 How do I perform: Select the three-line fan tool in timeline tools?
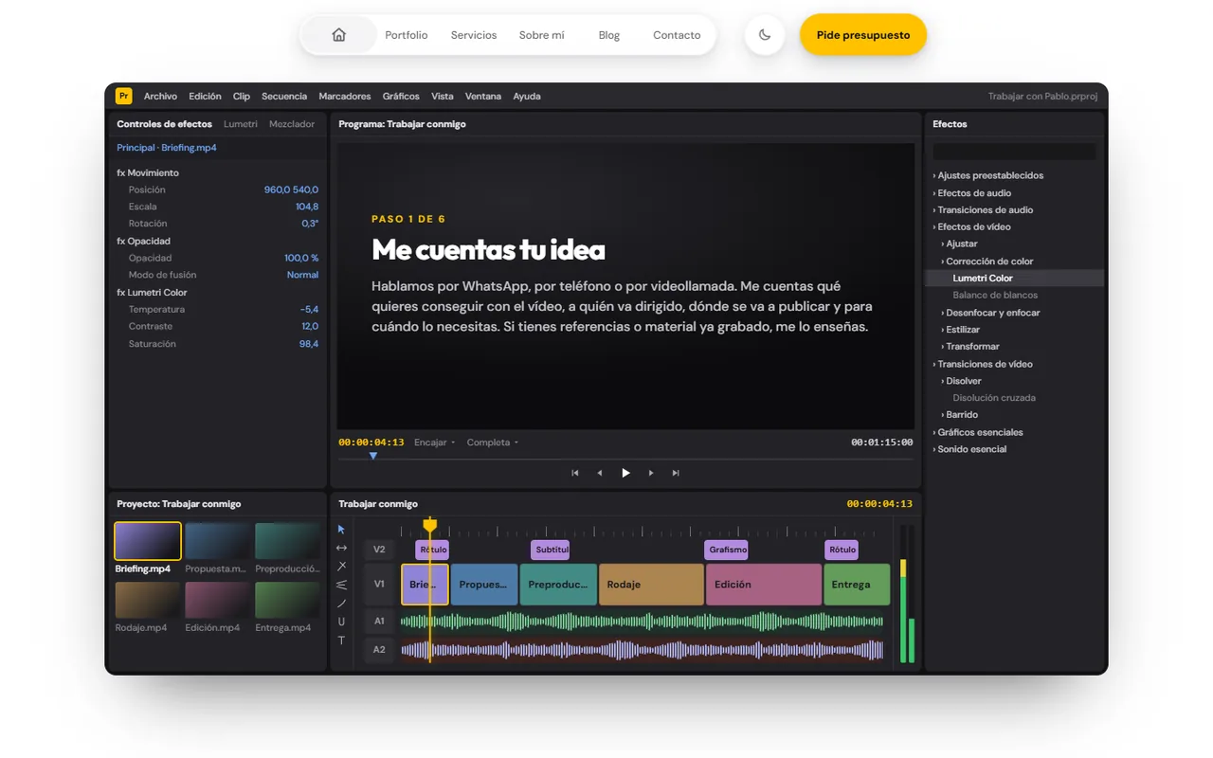[341, 585]
